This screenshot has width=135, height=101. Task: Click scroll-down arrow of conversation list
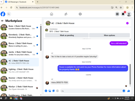click(41, 95)
